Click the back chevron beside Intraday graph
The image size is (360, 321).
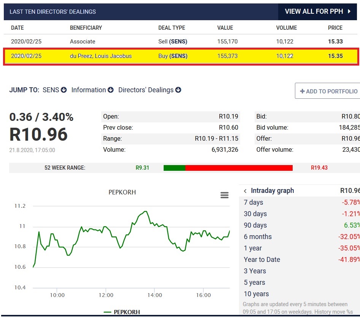point(245,190)
